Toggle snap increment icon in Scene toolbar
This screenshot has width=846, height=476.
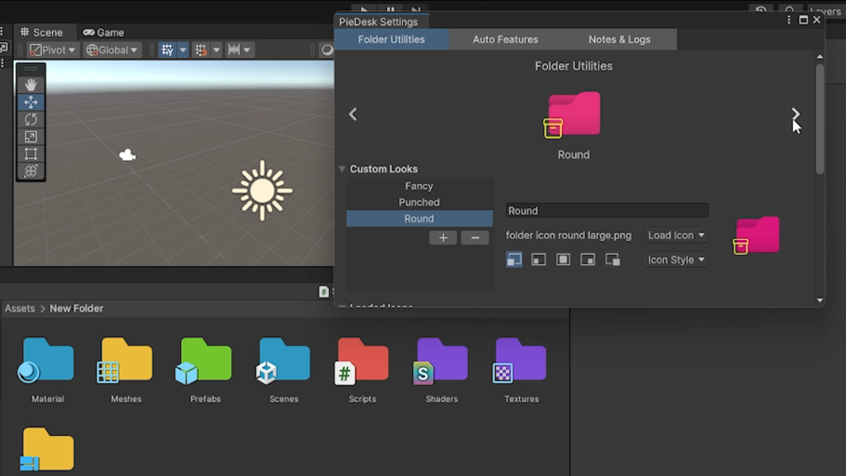pyautogui.click(x=201, y=50)
